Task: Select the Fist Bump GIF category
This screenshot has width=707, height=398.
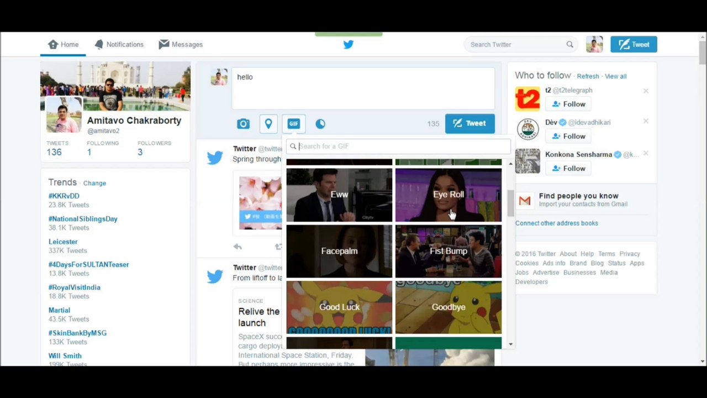Action: pos(449,251)
